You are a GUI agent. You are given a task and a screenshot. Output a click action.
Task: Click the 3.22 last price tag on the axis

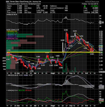(101, 50)
